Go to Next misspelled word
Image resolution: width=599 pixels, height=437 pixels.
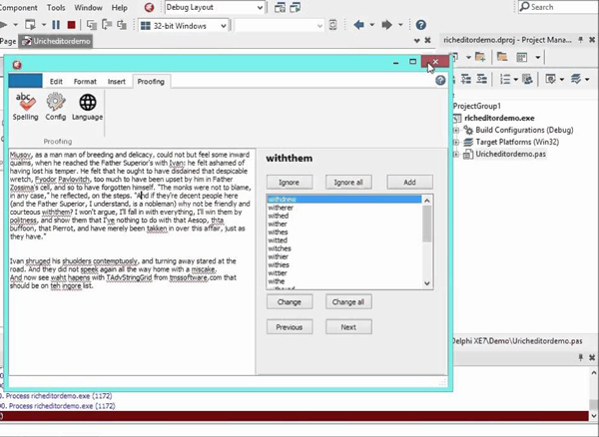pos(348,327)
